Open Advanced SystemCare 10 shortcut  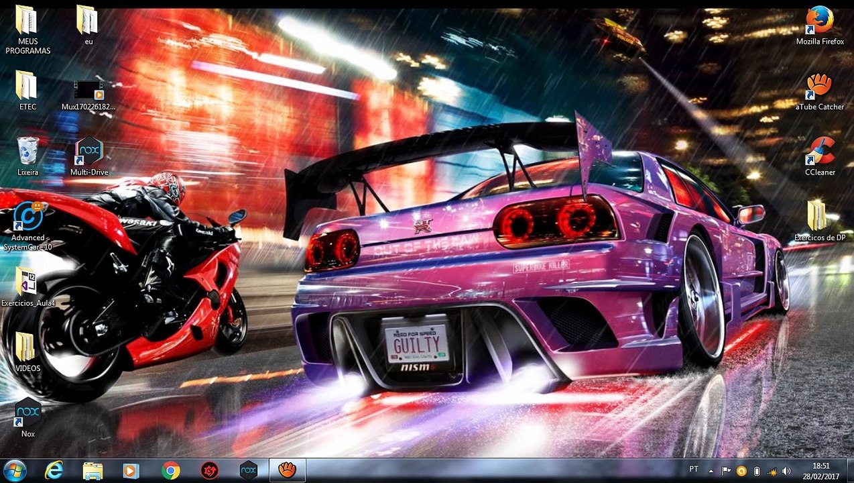pyautogui.click(x=27, y=226)
